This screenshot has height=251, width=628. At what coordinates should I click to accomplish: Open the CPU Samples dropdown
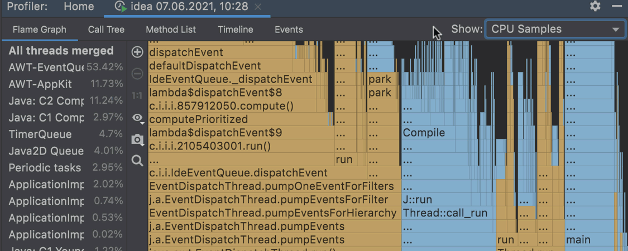[x=555, y=30]
